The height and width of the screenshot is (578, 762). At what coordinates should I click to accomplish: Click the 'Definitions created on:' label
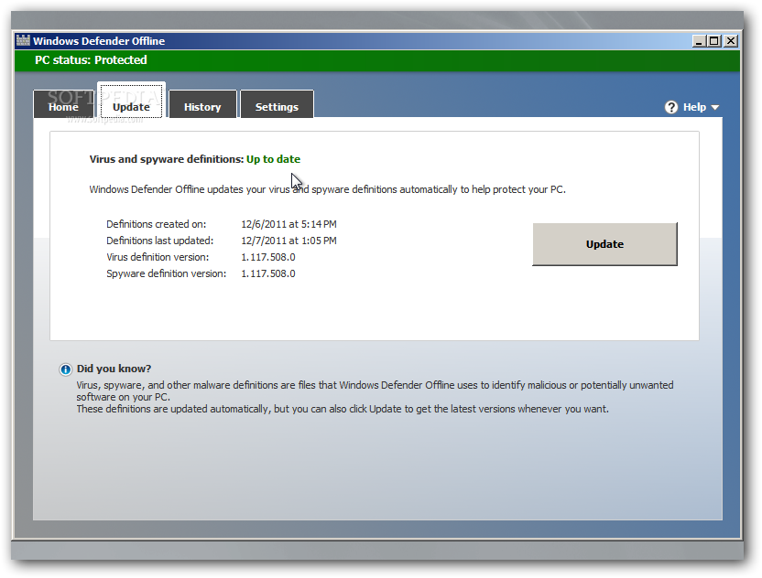pos(156,224)
